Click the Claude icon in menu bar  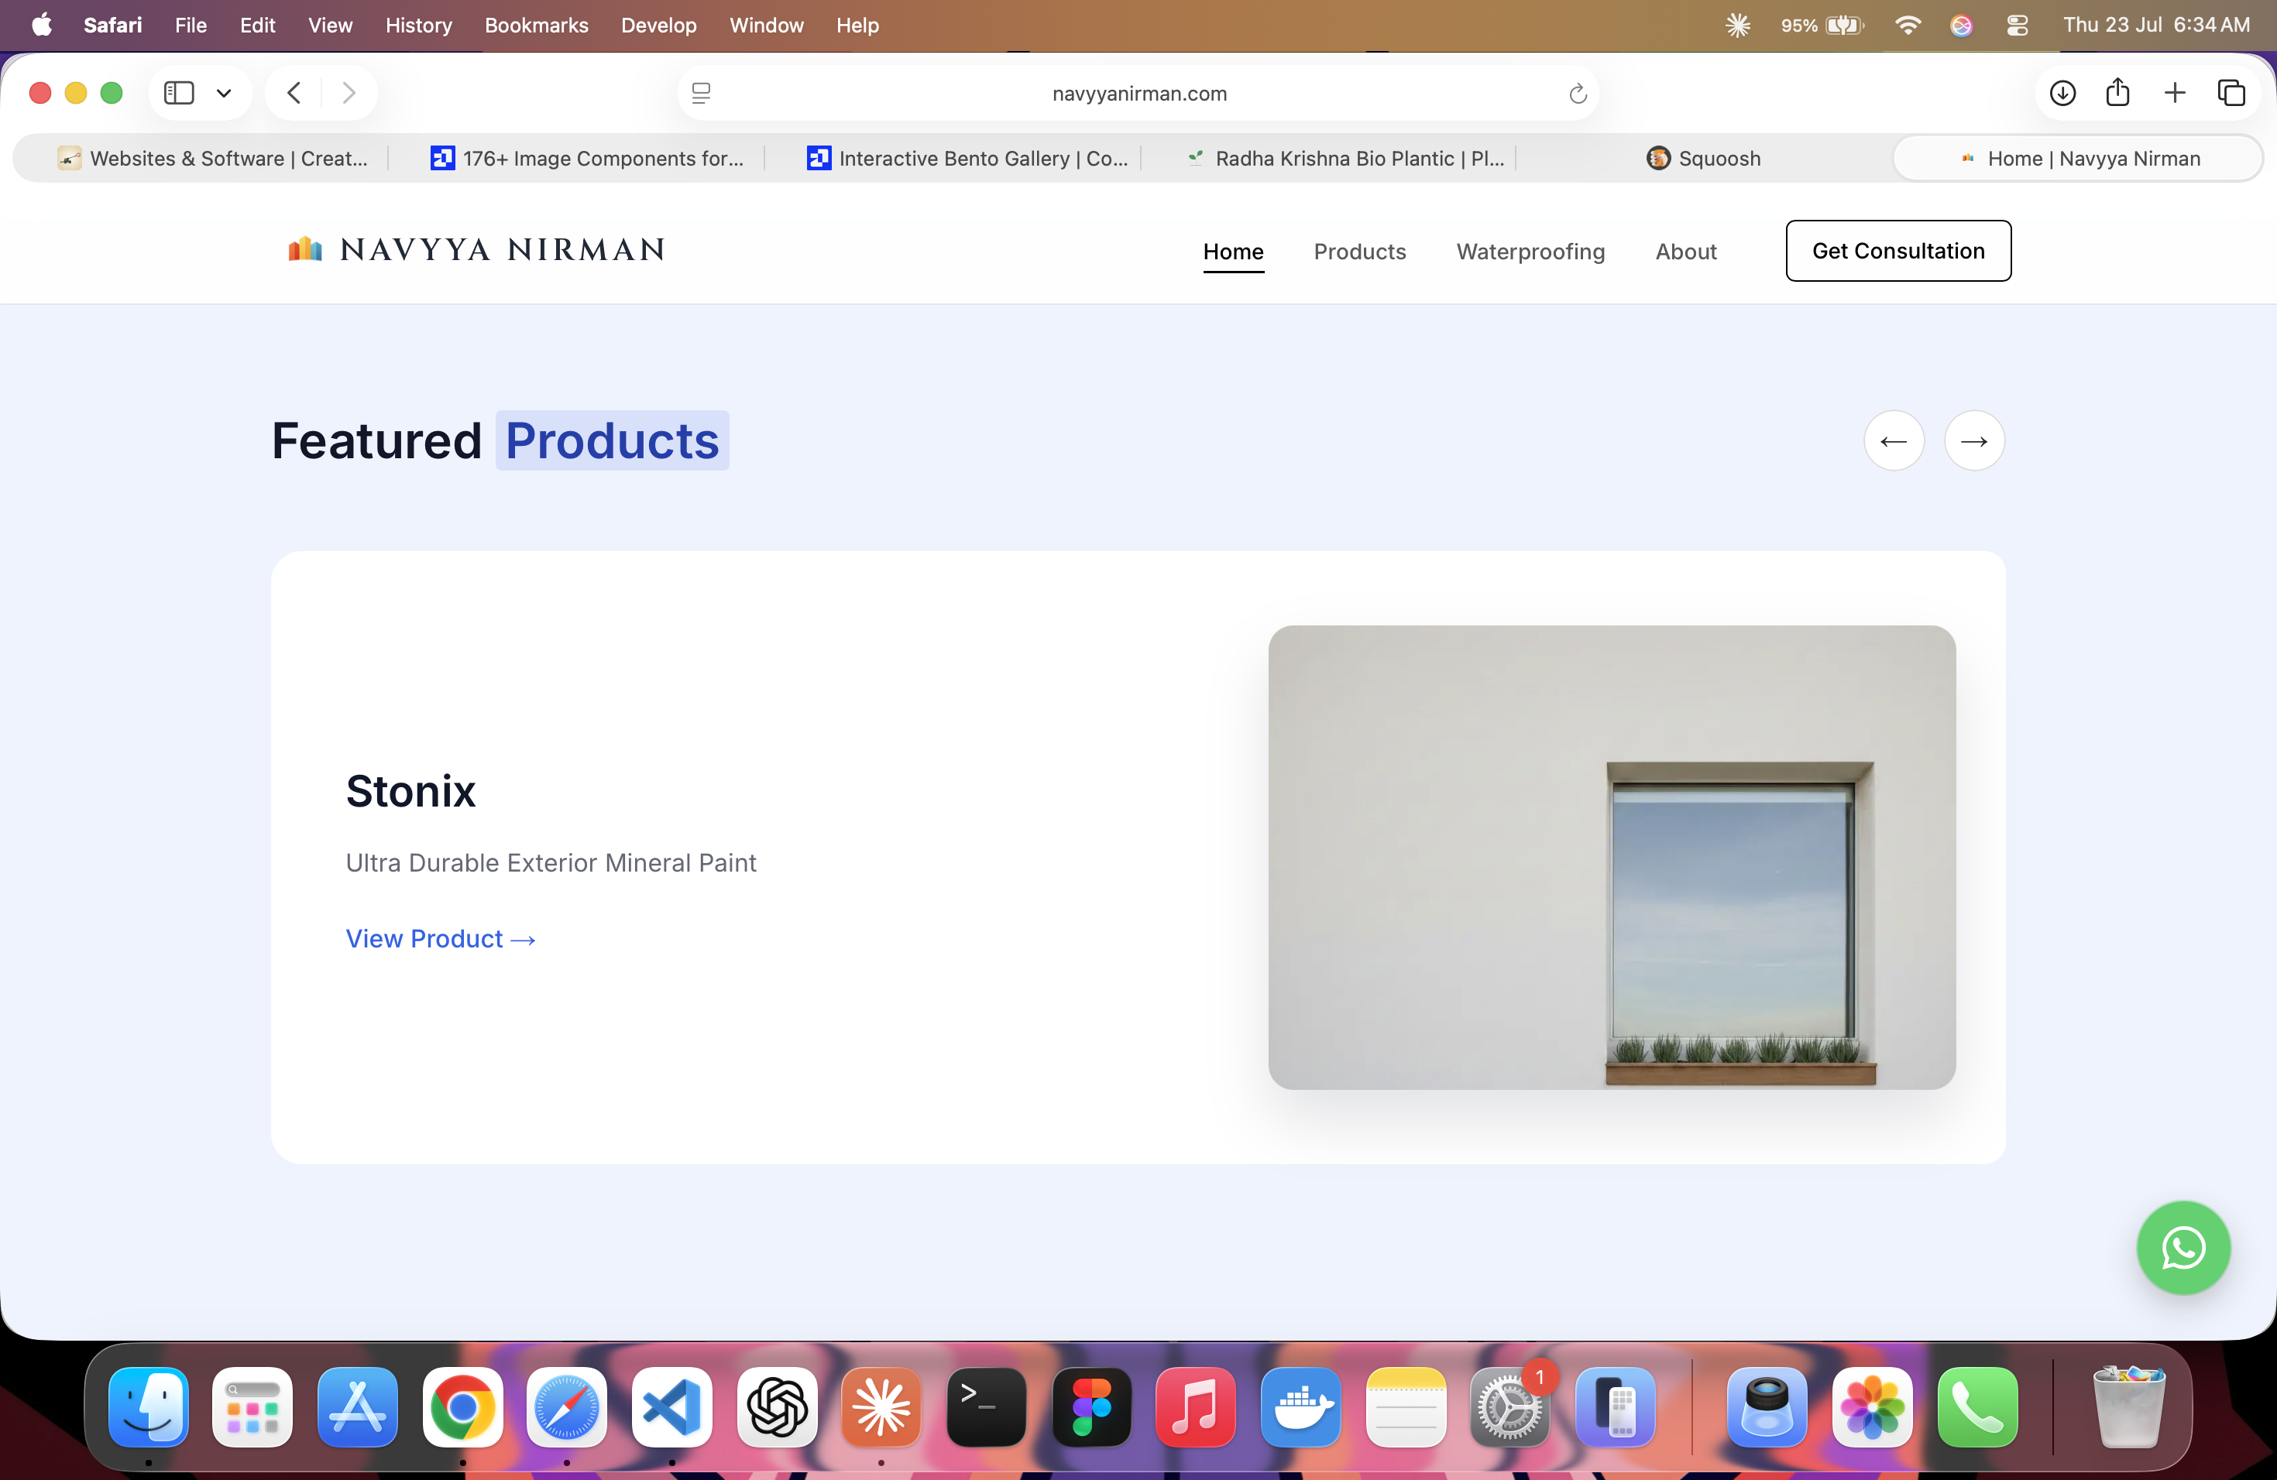pos(1737,25)
